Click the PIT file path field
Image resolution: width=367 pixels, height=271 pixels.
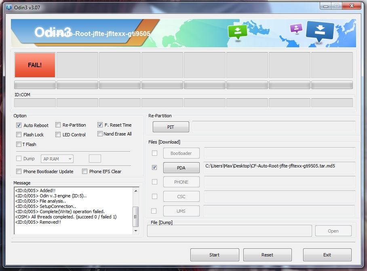274,127
